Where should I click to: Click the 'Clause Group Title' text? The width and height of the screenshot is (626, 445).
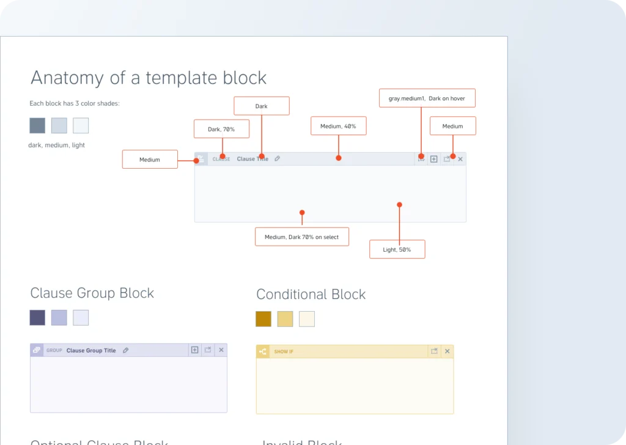(x=91, y=350)
